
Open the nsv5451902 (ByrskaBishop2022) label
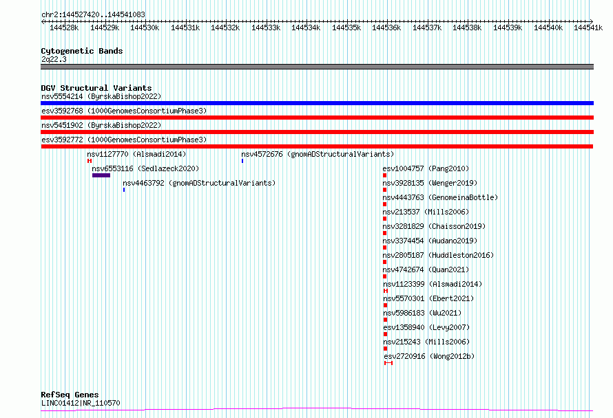point(101,125)
